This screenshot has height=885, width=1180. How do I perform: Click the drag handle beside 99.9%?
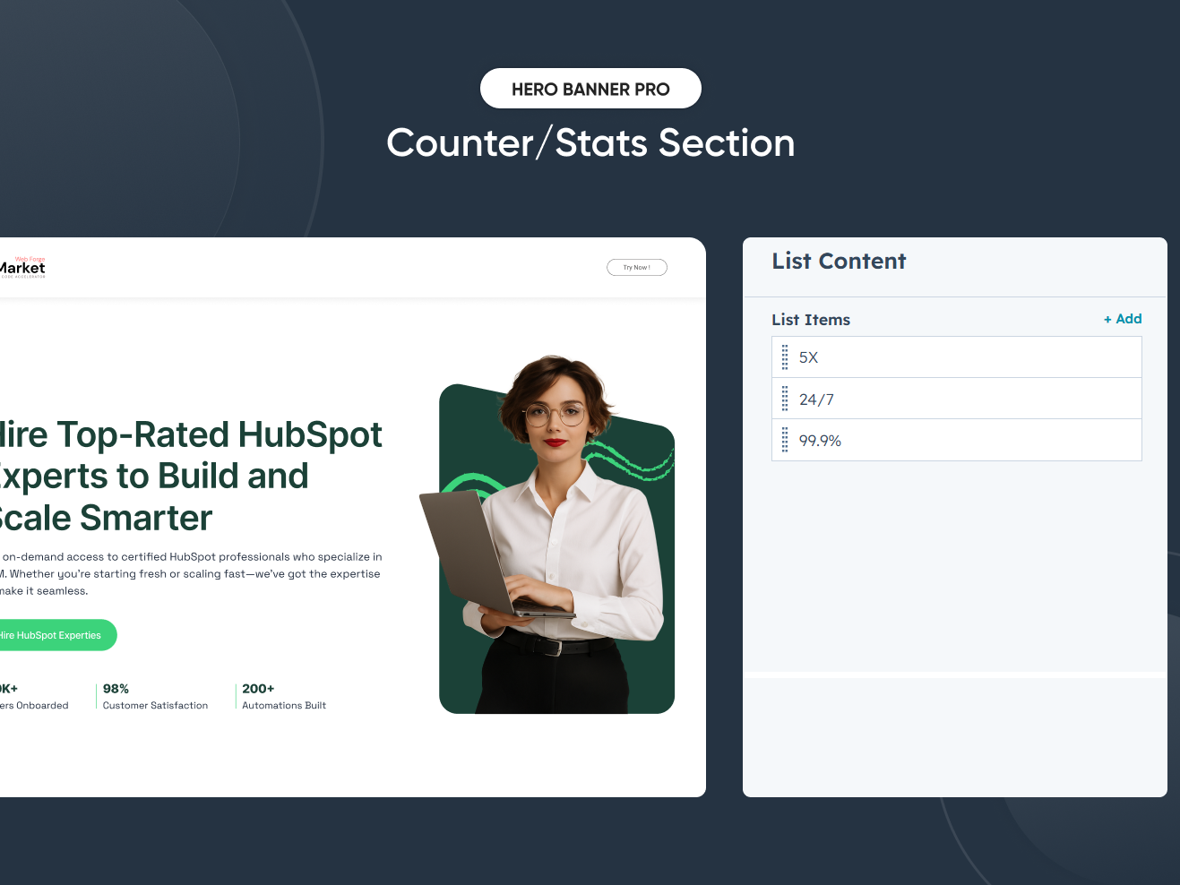pos(785,440)
